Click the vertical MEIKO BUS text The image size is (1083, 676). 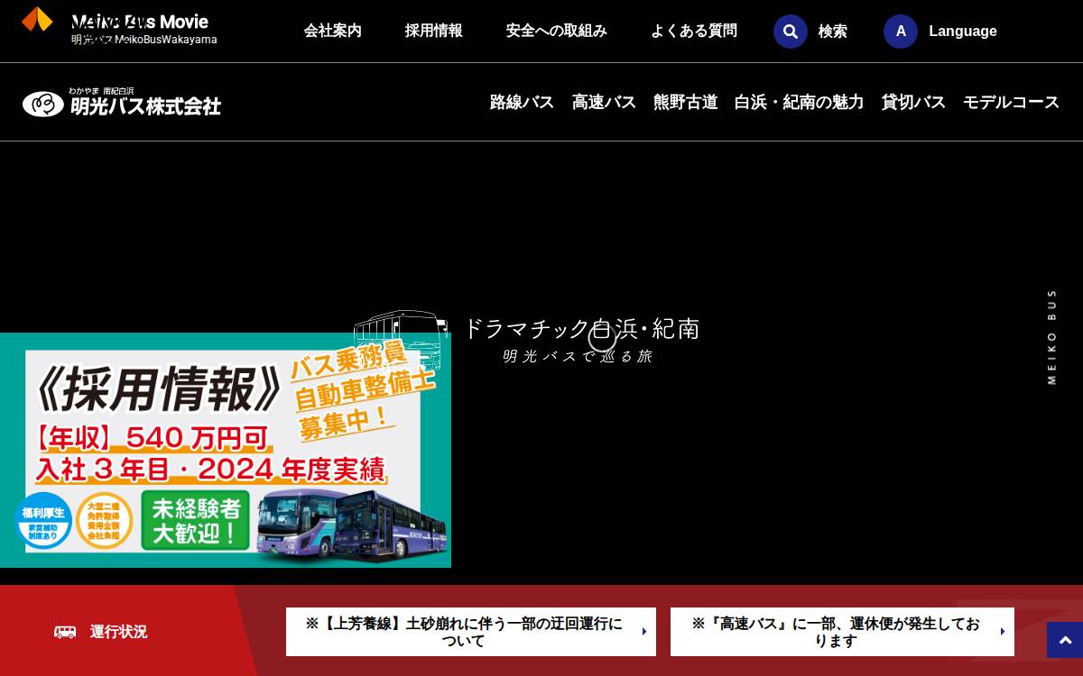(x=1051, y=336)
